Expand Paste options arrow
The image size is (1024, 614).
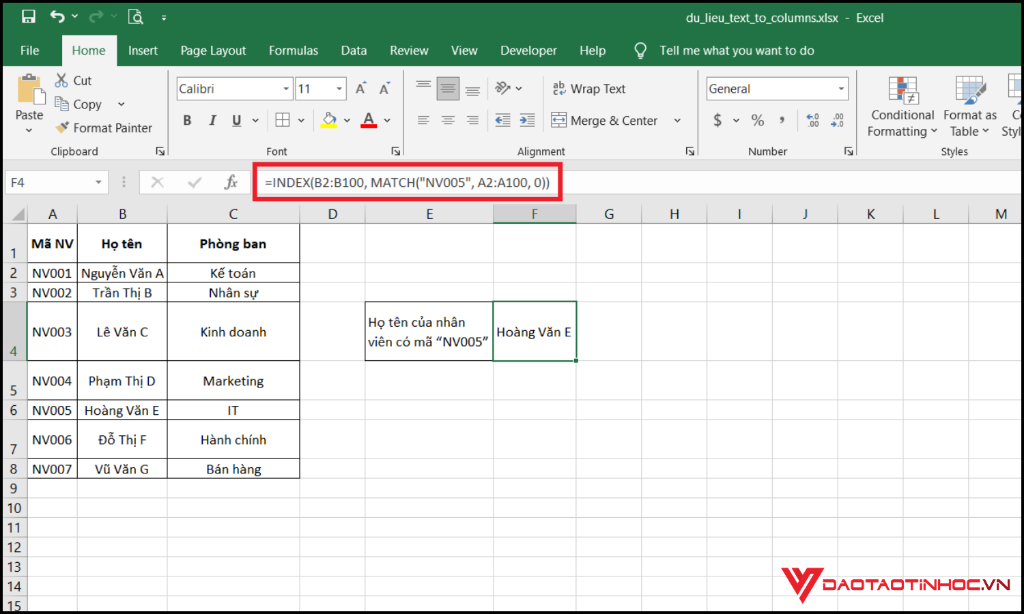(29, 130)
